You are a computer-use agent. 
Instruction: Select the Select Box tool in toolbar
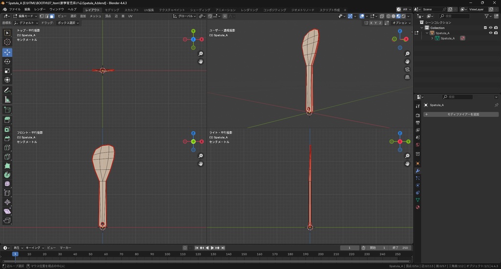point(7,33)
